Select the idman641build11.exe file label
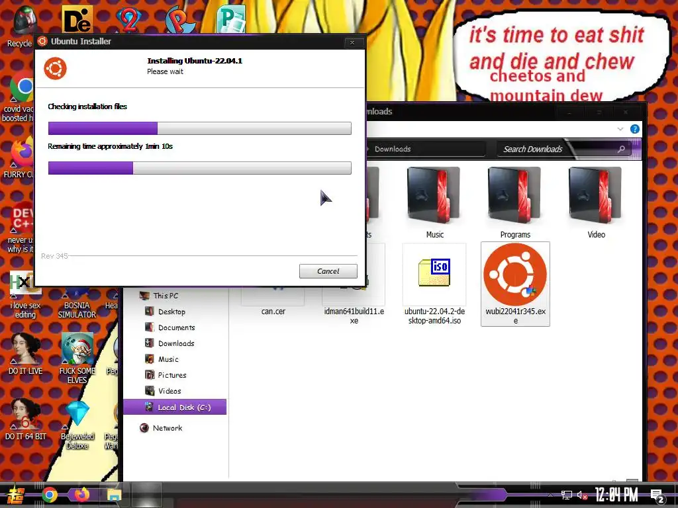Image resolution: width=678 pixels, height=508 pixels. click(354, 316)
